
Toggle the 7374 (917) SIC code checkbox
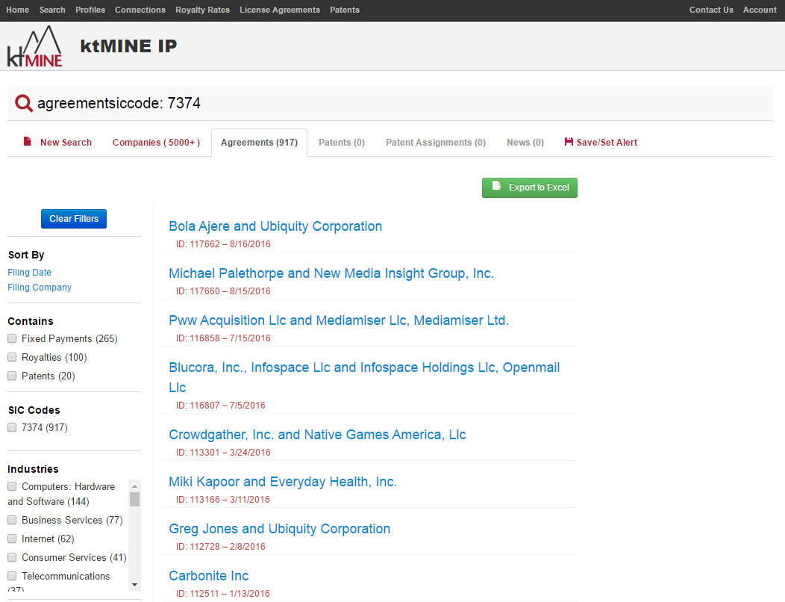click(12, 427)
